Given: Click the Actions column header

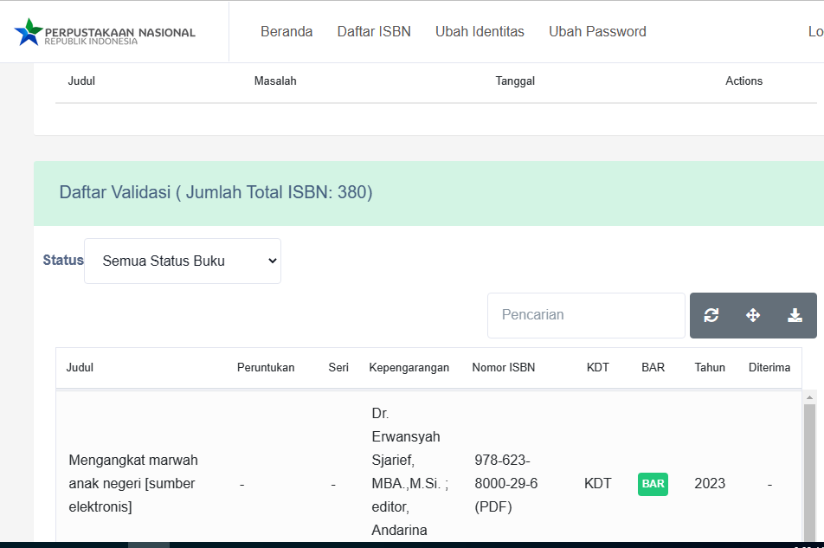Looking at the screenshot, I should coord(744,81).
